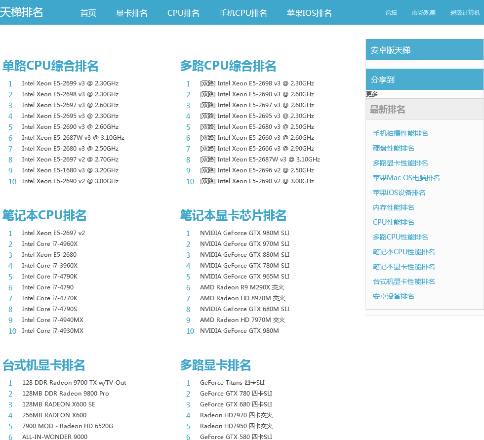The image size is (484, 440).
Task: Open 安卓设备排名 sidebar link
Action: coord(393,296)
